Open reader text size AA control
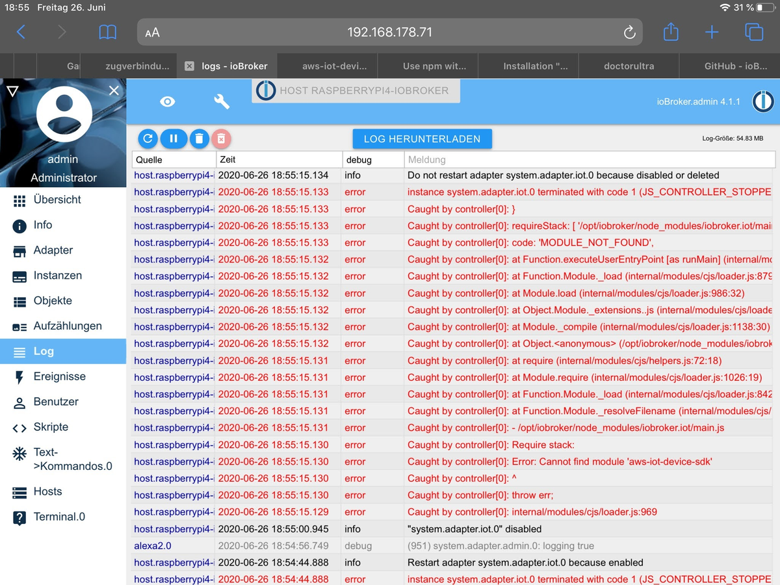Viewport: 780px width, 585px height. [x=152, y=32]
